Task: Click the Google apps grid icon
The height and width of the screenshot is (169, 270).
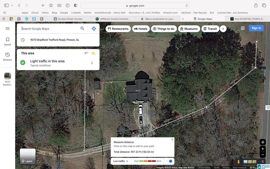Action: (x=243, y=28)
